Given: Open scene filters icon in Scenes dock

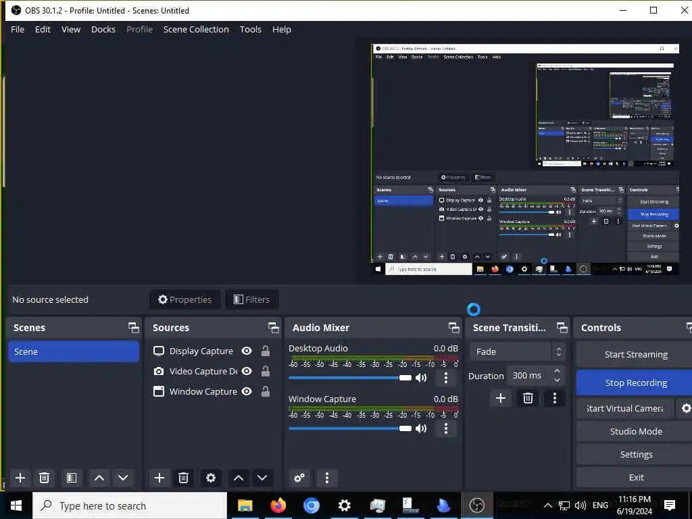Looking at the screenshot, I should point(71,478).
